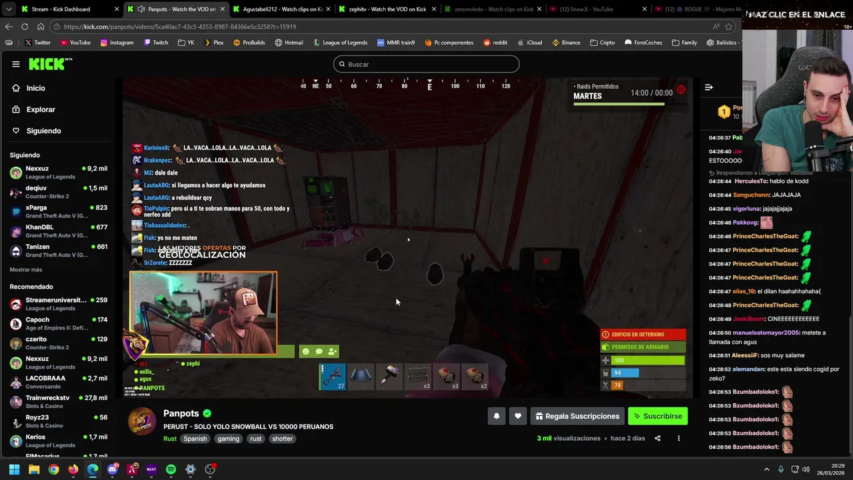Select the gaming tag
This screenshot has height=480, width=853.
228,439
